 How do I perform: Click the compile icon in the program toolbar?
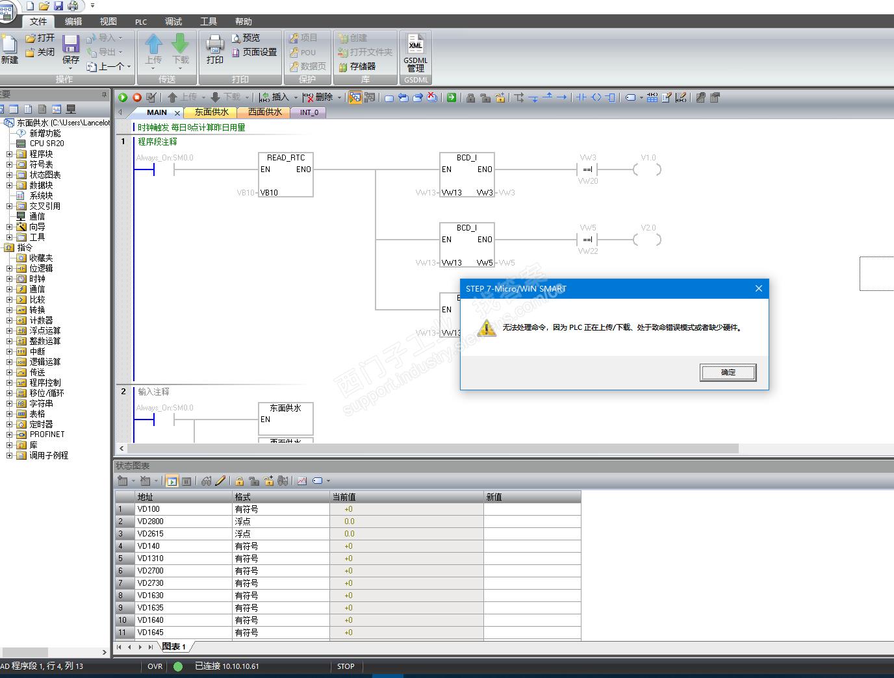(151, 97)
